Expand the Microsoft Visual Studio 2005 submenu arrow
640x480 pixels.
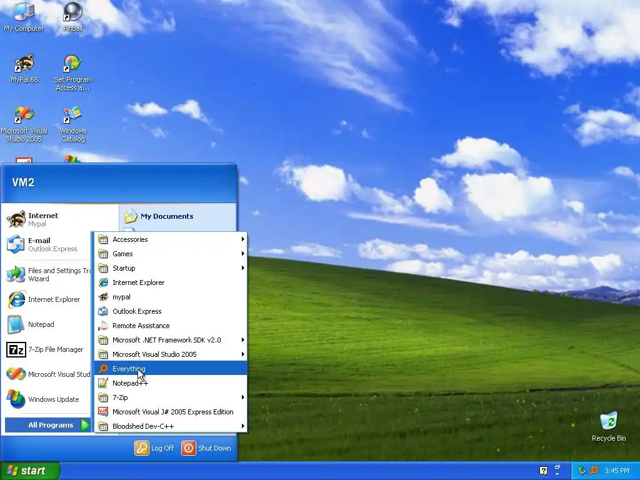point(243,354)
